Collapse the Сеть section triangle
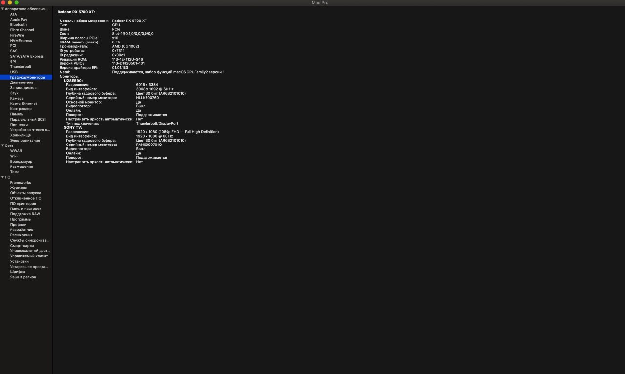This screenshot has height=374, width=625. click(x=2, y=145)
